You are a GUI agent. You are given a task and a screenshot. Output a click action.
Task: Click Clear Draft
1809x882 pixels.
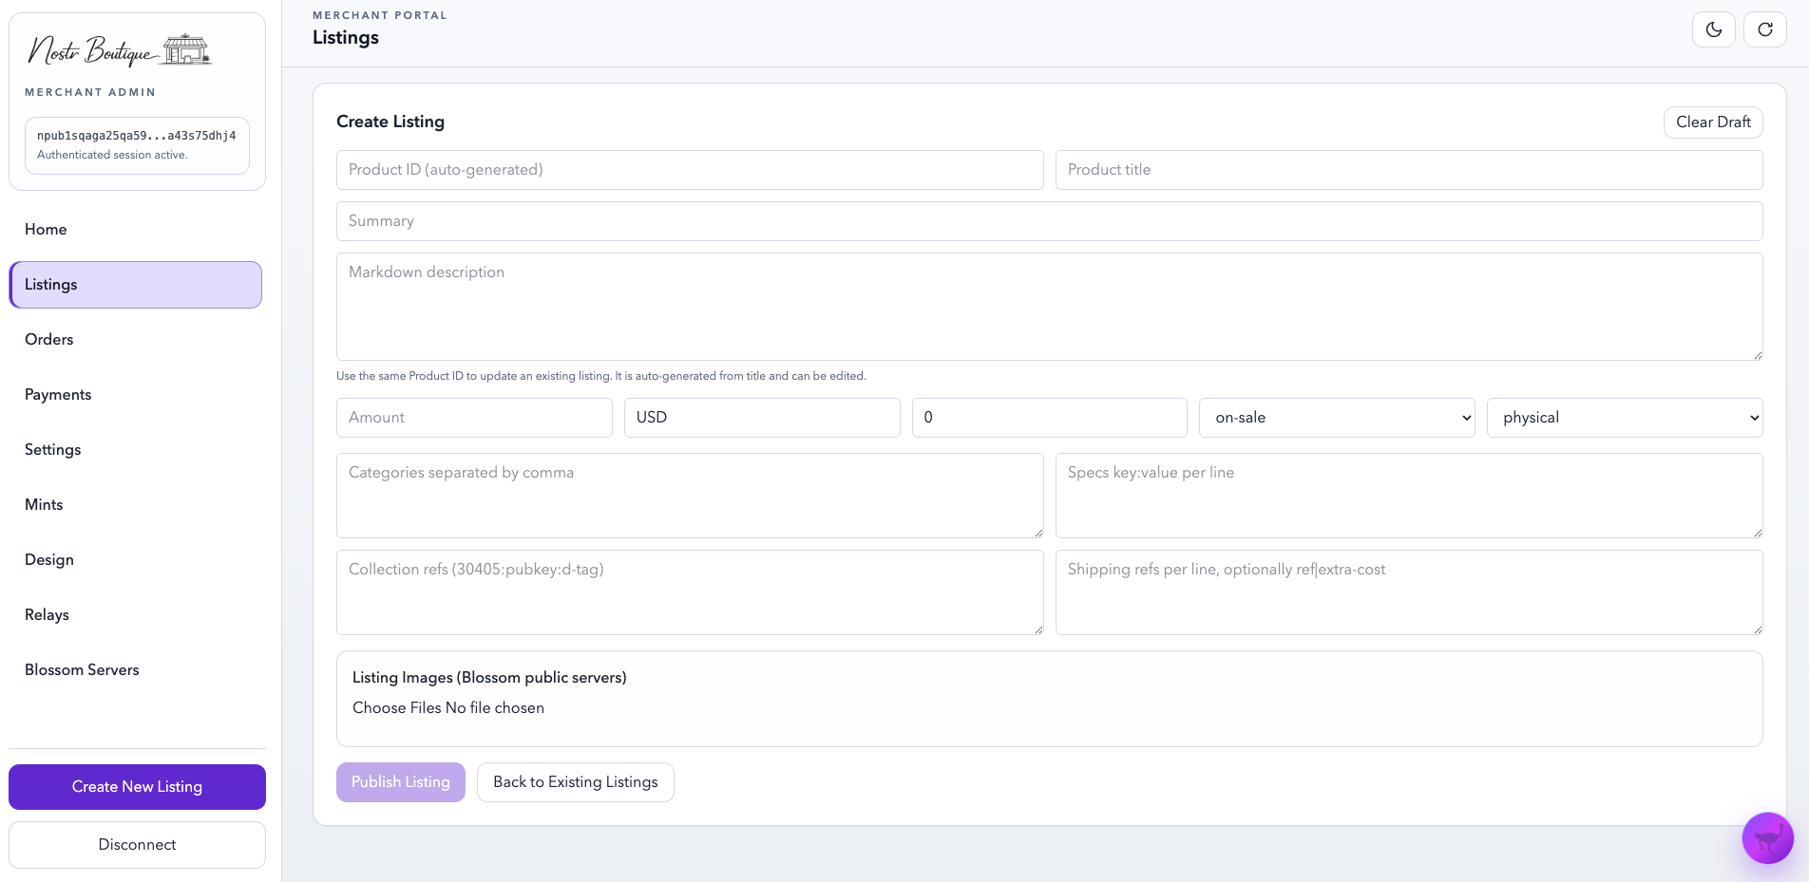[1713, 122]
